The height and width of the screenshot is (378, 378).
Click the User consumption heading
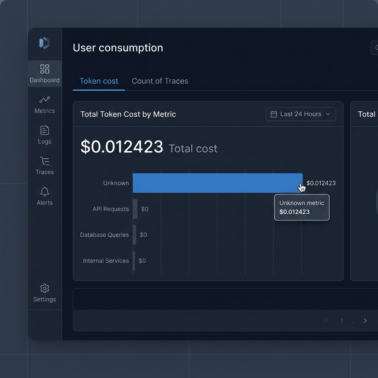(118, 48)
